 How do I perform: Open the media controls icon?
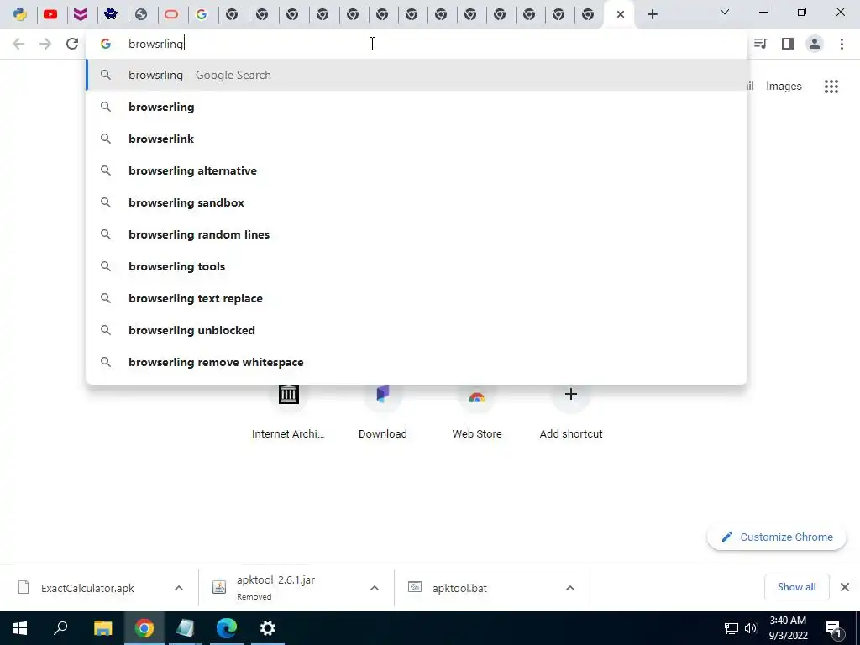(760, 44)
